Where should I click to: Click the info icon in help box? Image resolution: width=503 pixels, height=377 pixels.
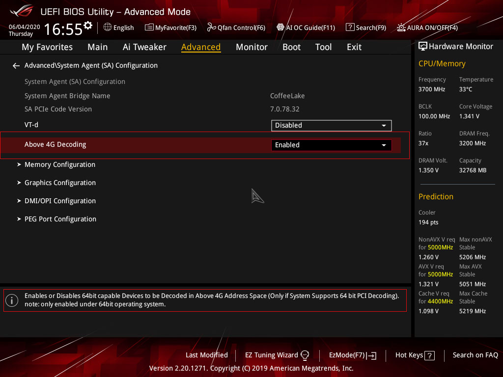pos(12,300)
